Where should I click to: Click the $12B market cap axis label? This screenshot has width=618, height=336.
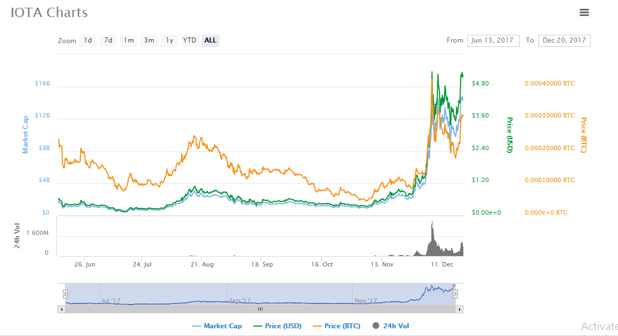(42, 115)
